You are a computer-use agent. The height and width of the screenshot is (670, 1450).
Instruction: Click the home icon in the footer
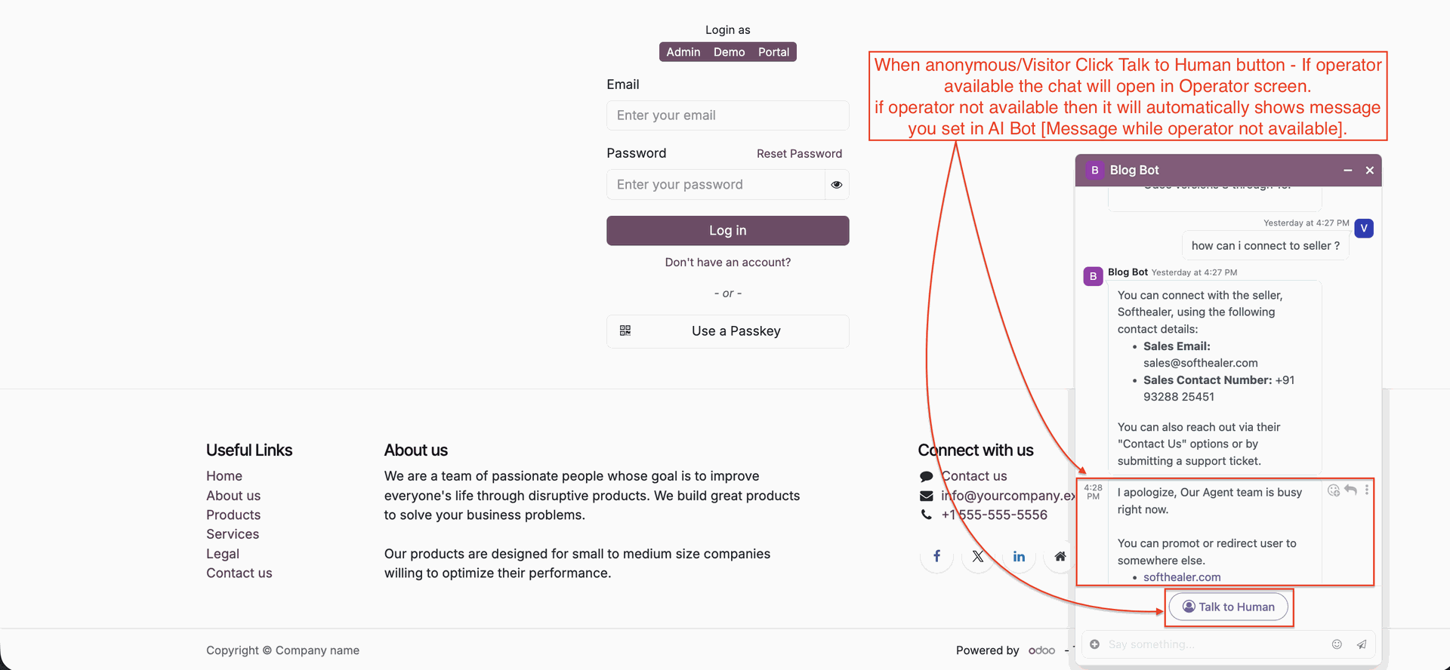(1060, 556)
